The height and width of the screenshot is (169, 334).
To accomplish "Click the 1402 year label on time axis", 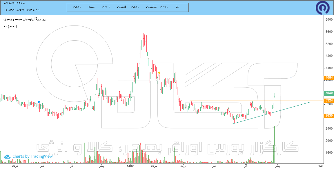I will coord(130,166).
